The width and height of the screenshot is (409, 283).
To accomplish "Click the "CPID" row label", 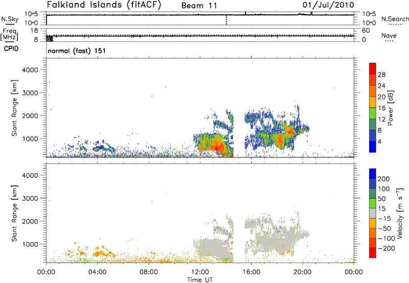I will point(11,49).
